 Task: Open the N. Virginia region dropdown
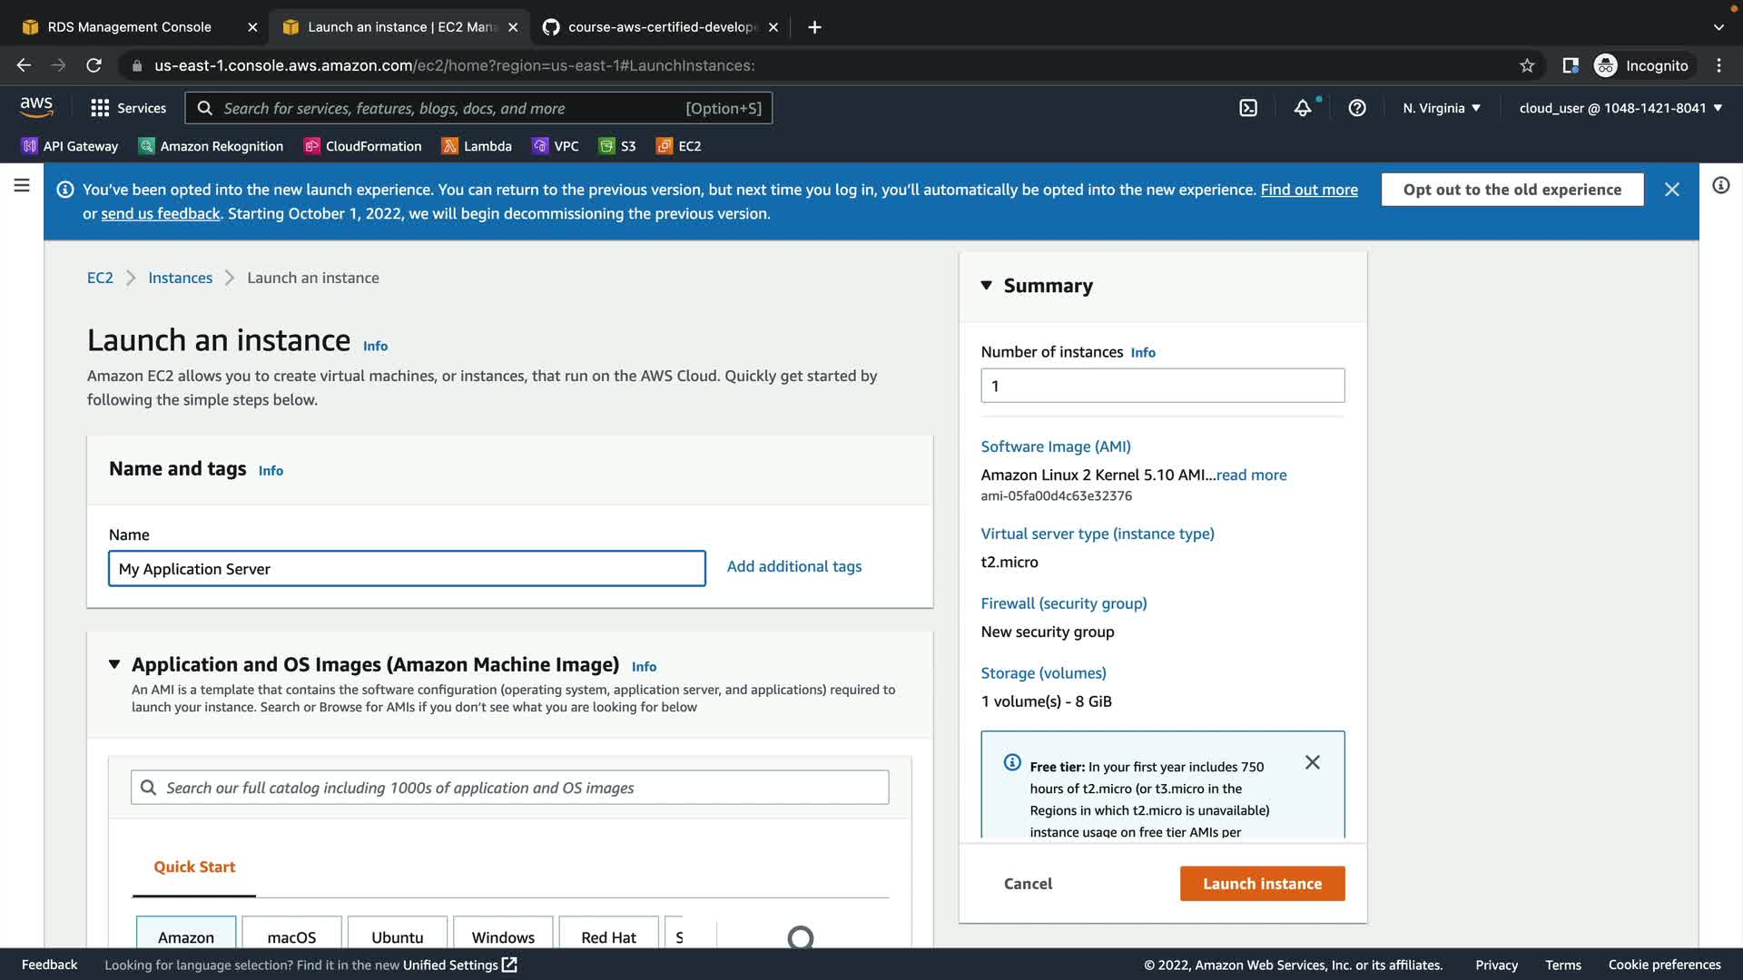[x=1441, y=108]
